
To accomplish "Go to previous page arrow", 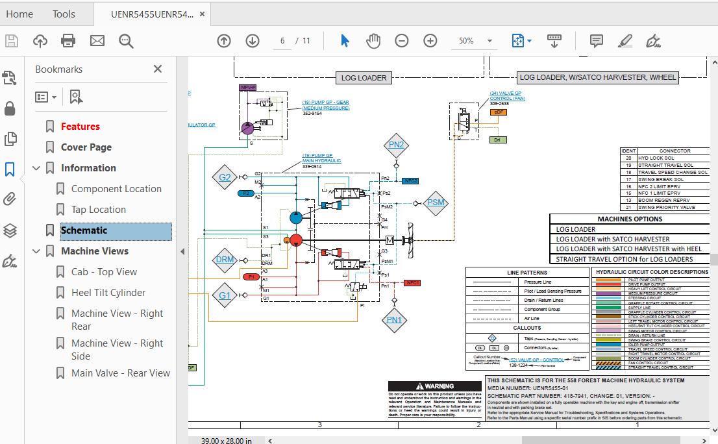I will (224, 41).
